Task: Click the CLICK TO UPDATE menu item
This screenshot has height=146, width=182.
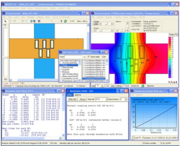Action: tap(61, 17)
